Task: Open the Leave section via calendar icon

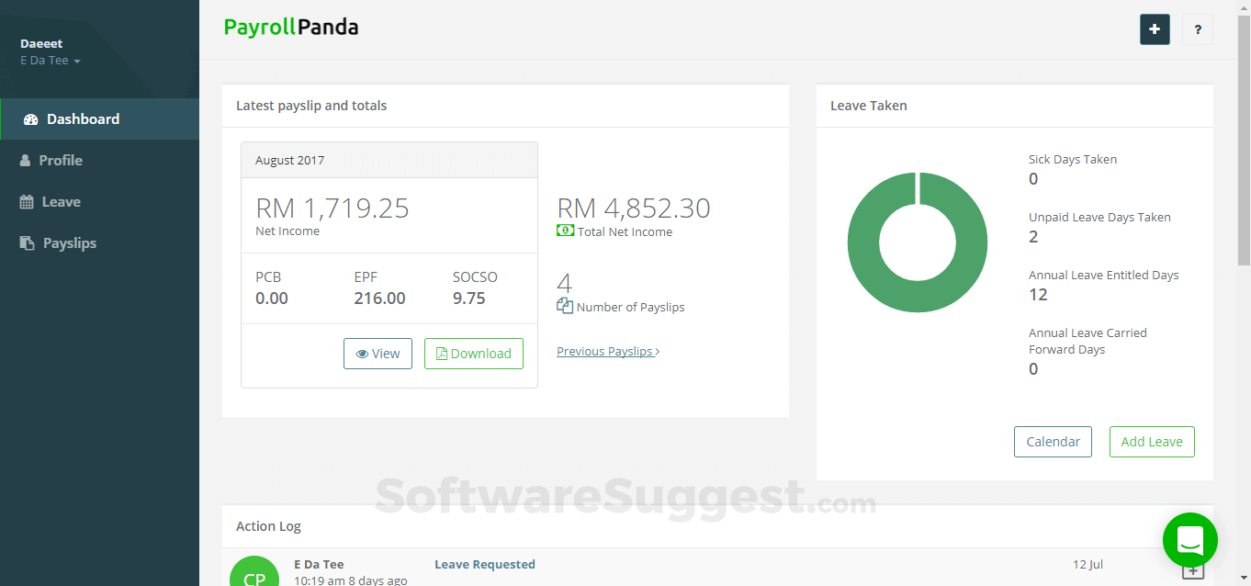Action: coord(28,201)
